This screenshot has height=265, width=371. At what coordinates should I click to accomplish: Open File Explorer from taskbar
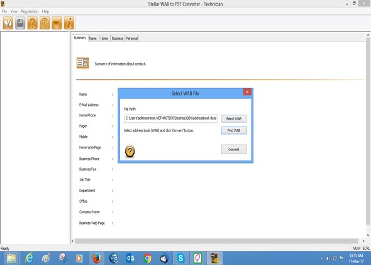[x=11, y=258]
